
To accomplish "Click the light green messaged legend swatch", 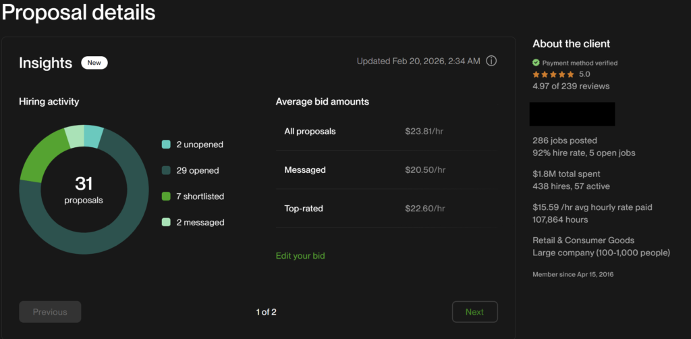I will tap(166, 222).
